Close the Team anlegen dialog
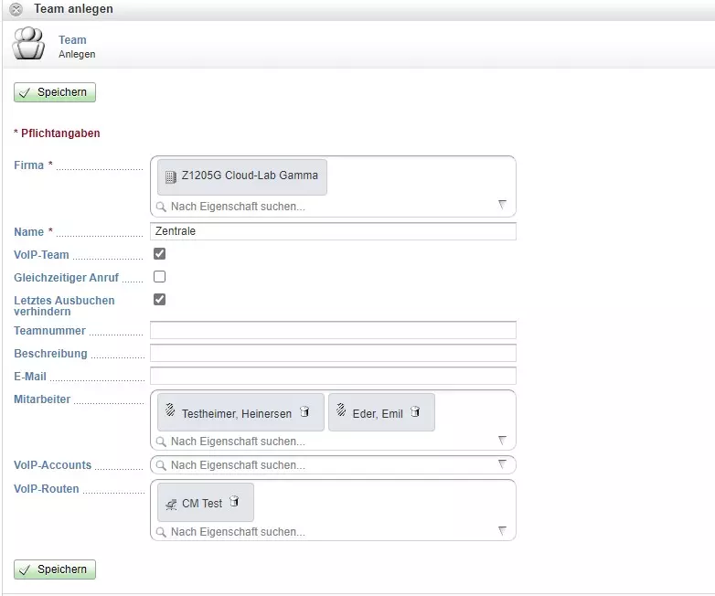This screenshot has height=596, width=715. pyautogui.click(x=16, y=9)
